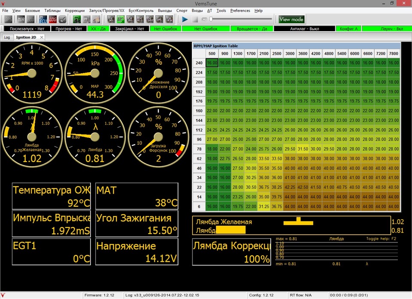
Task: Open the Tools menu
Action: click(221, 10)
